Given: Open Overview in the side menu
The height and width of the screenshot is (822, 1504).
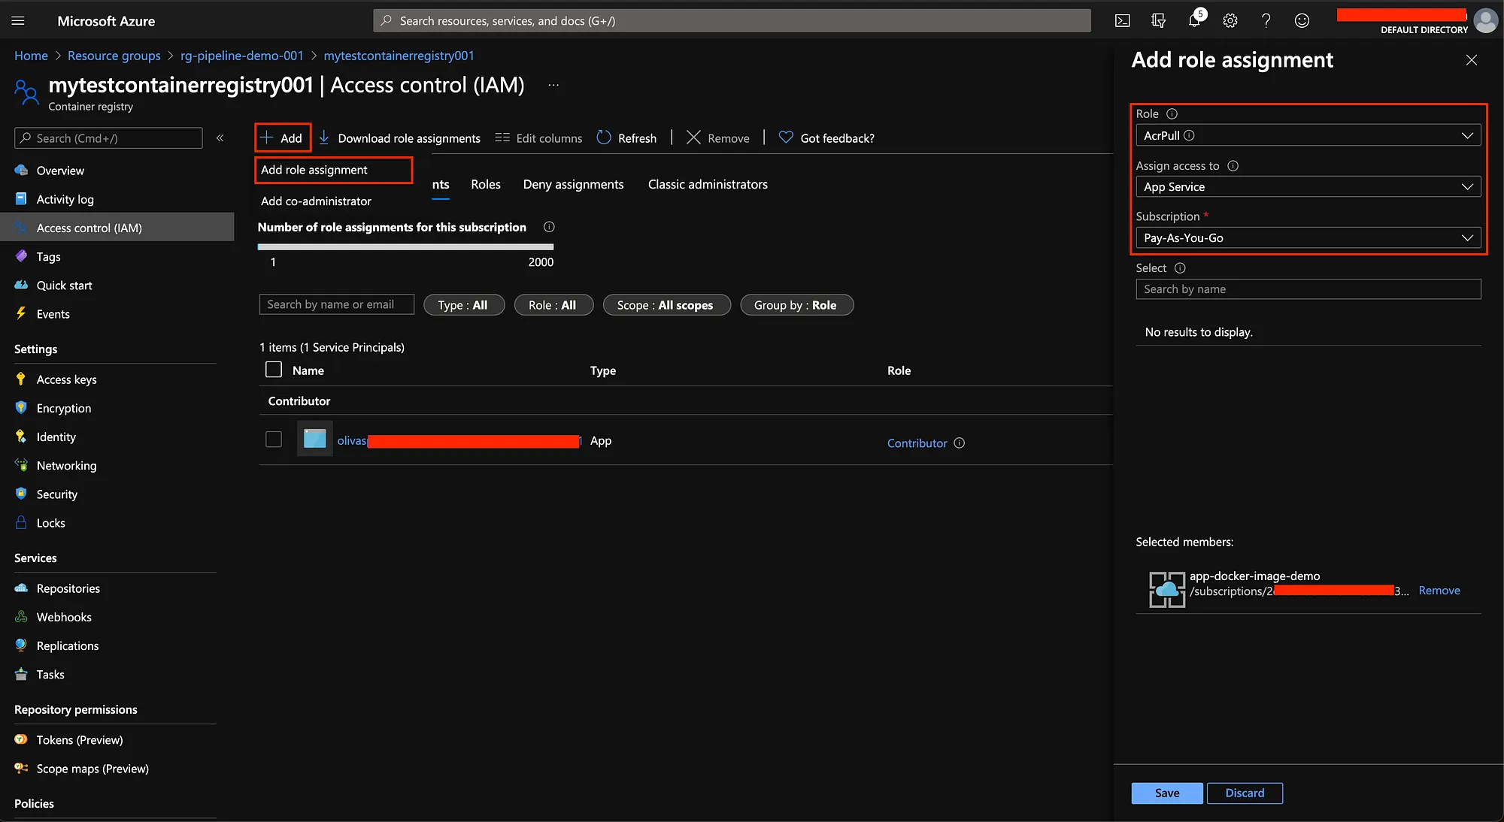Looking at the screenshot, I should coord(60,171).
